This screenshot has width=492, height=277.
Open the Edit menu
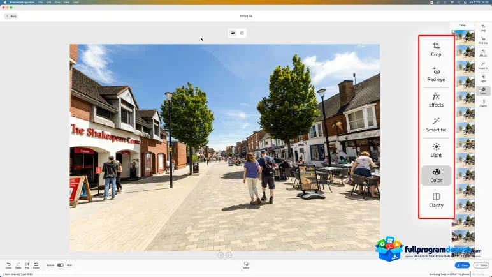point(48,2)
